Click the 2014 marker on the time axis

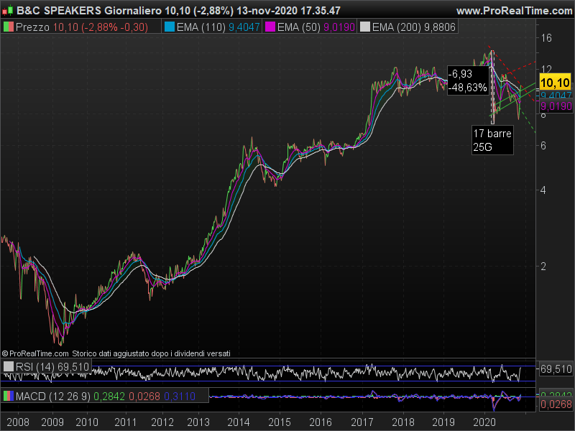[240, 422]
